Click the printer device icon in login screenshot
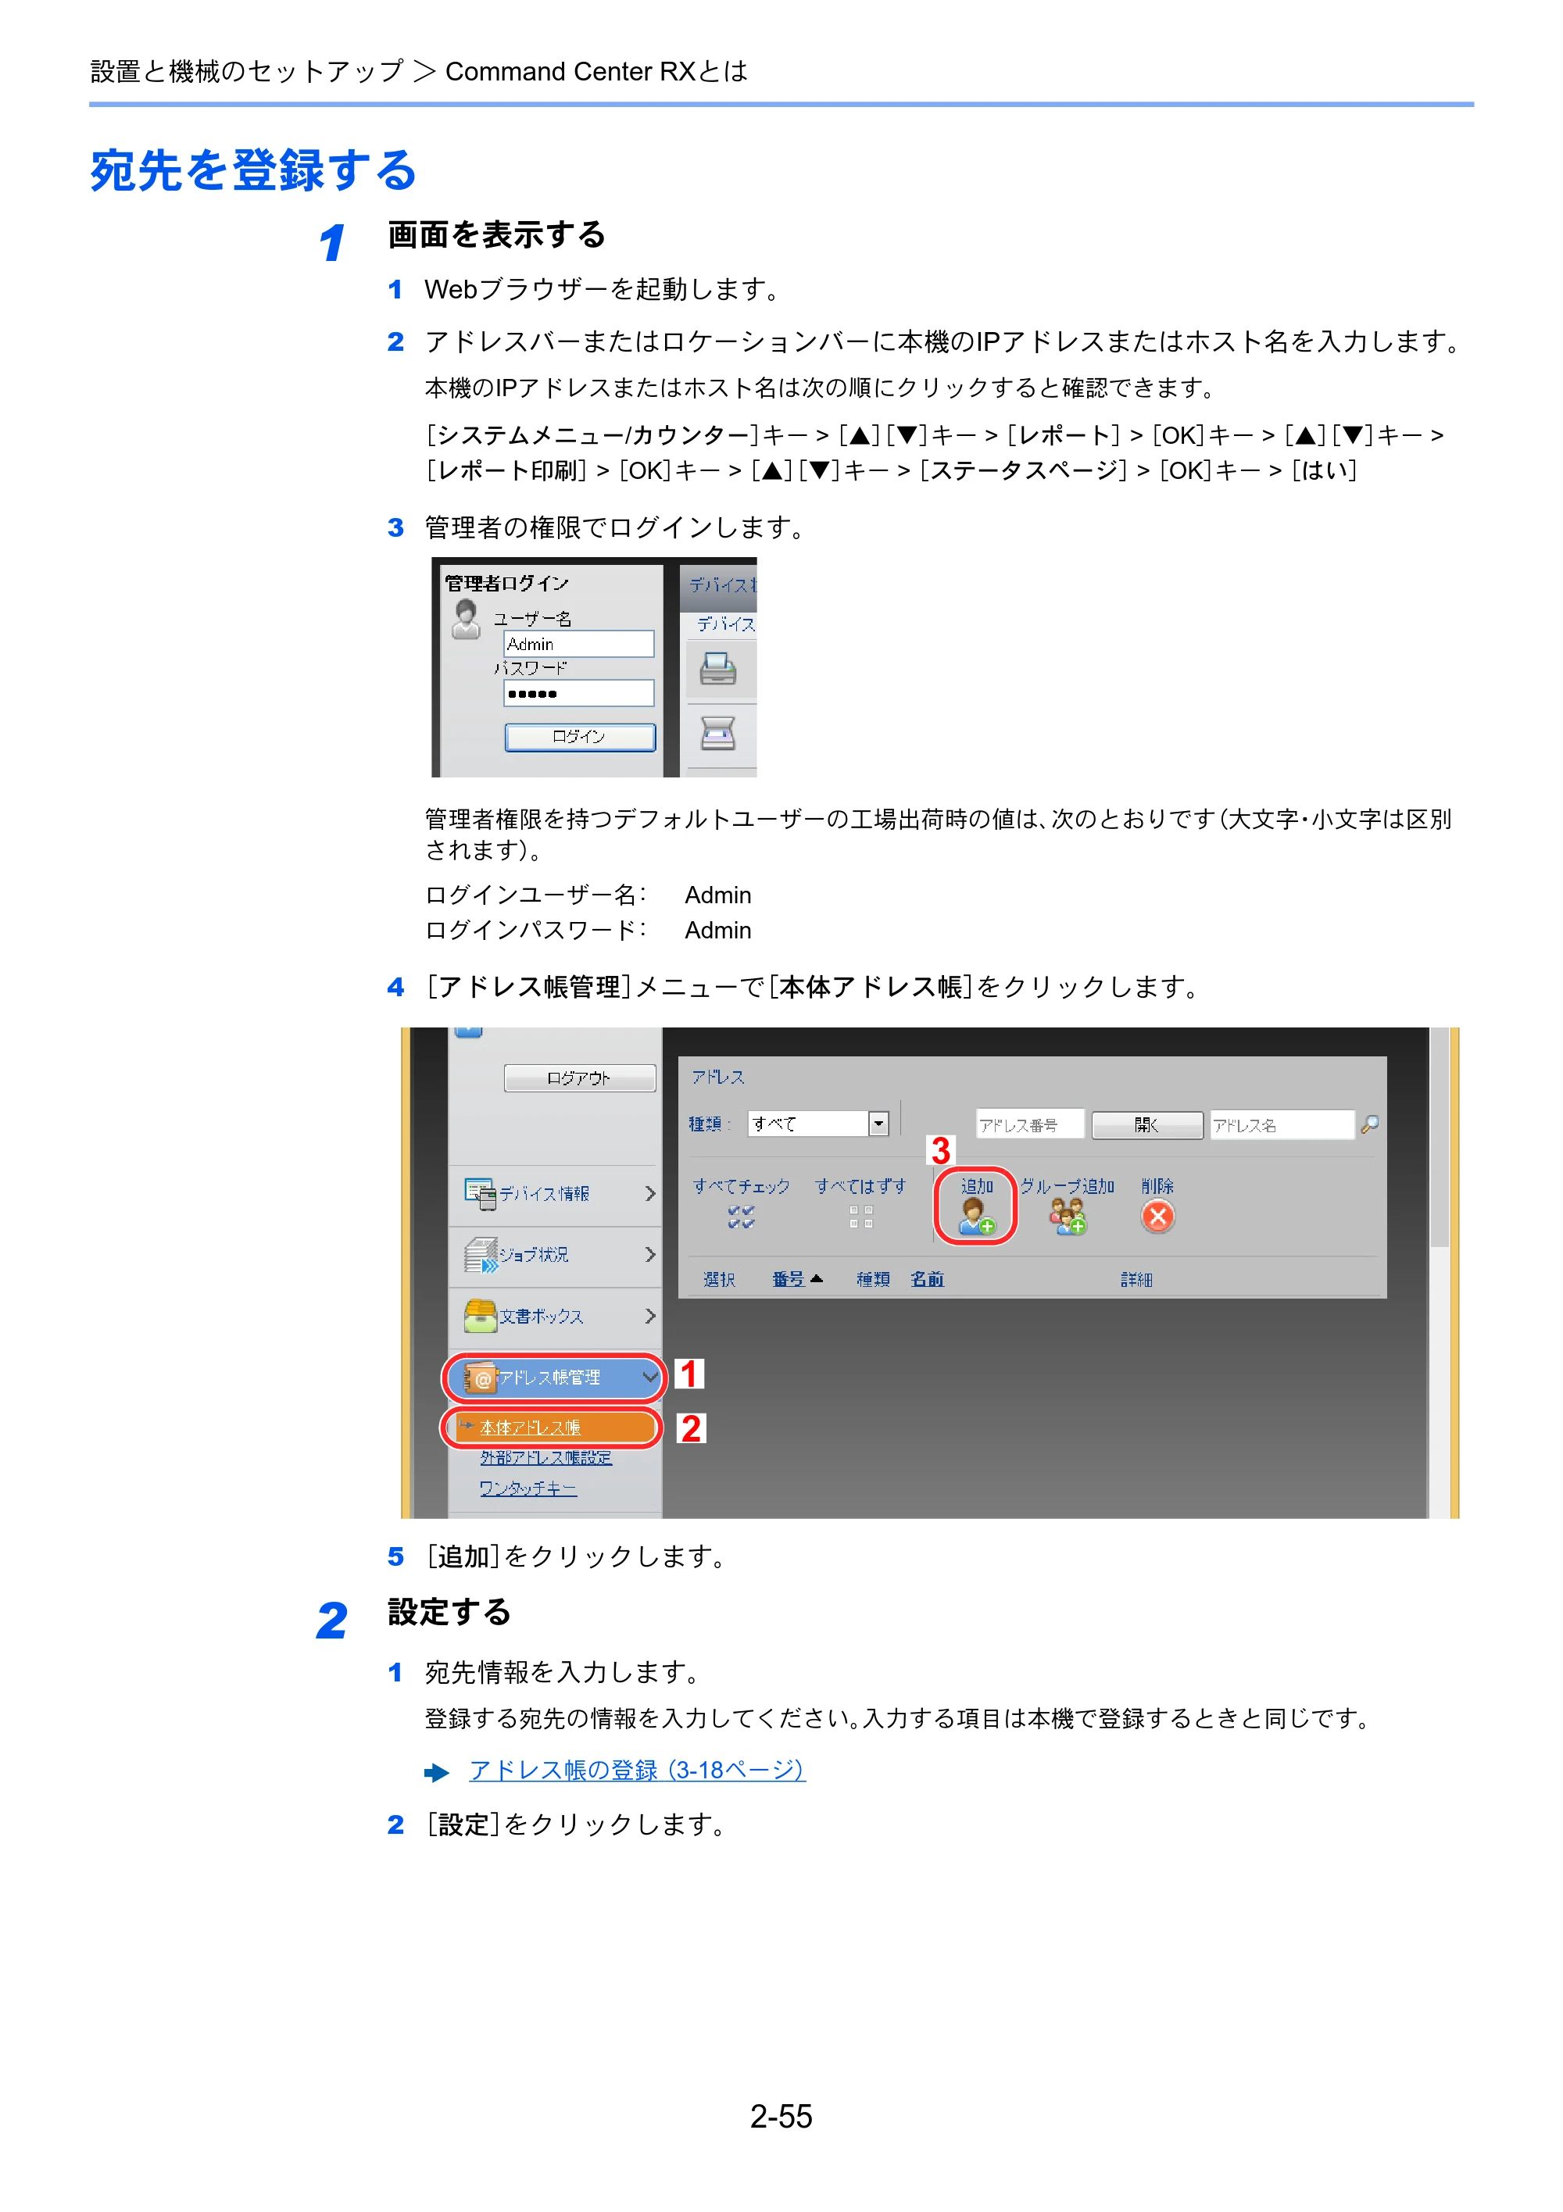This screenshot has height=2212, width=1563. coord(718,669)
